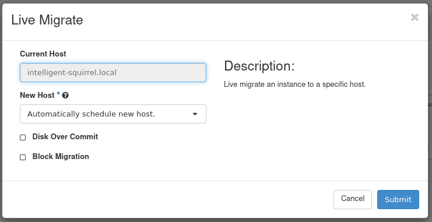The image size is (432, 222).
Task: Click the Submit button
Action: (398, 199)
